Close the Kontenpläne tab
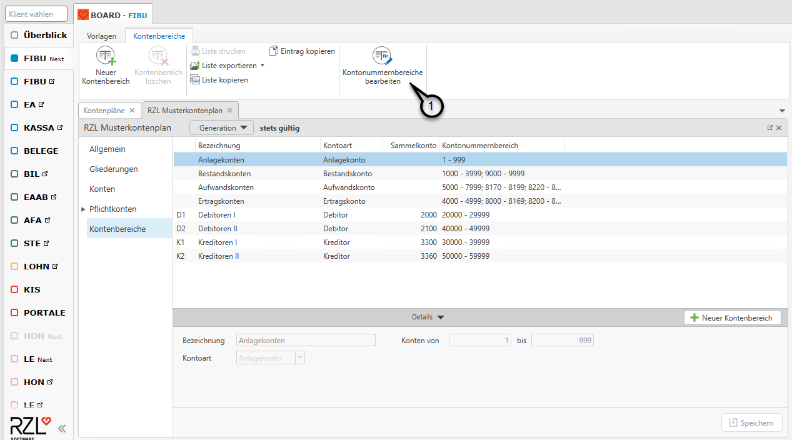This screenshot has width=792, height=440. (x=132, y=111)
